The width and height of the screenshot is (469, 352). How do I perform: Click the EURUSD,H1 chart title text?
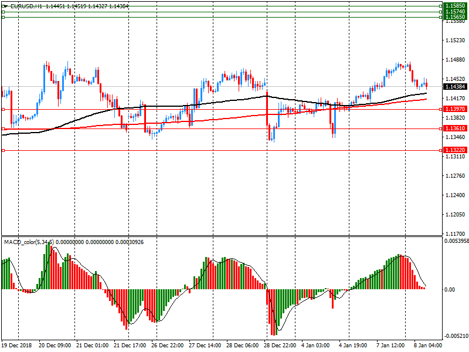pos(26,6)
